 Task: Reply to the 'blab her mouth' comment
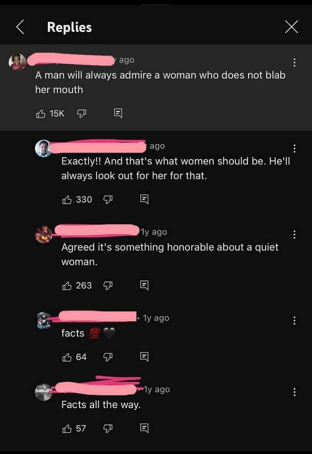[118, 114]
